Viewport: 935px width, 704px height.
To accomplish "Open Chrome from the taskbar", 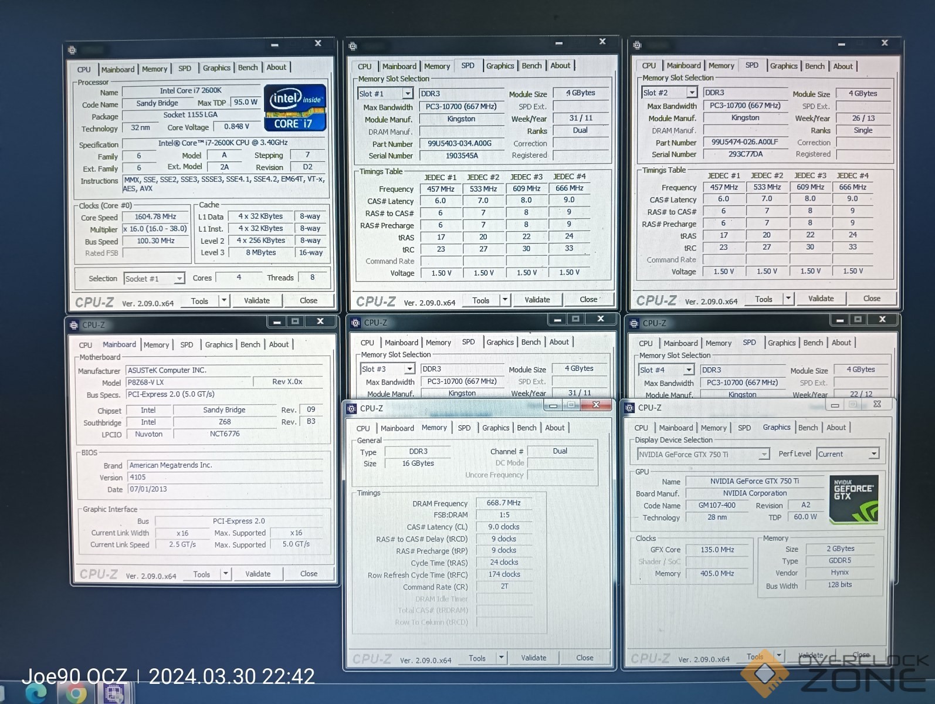I will tap(75, 694).
